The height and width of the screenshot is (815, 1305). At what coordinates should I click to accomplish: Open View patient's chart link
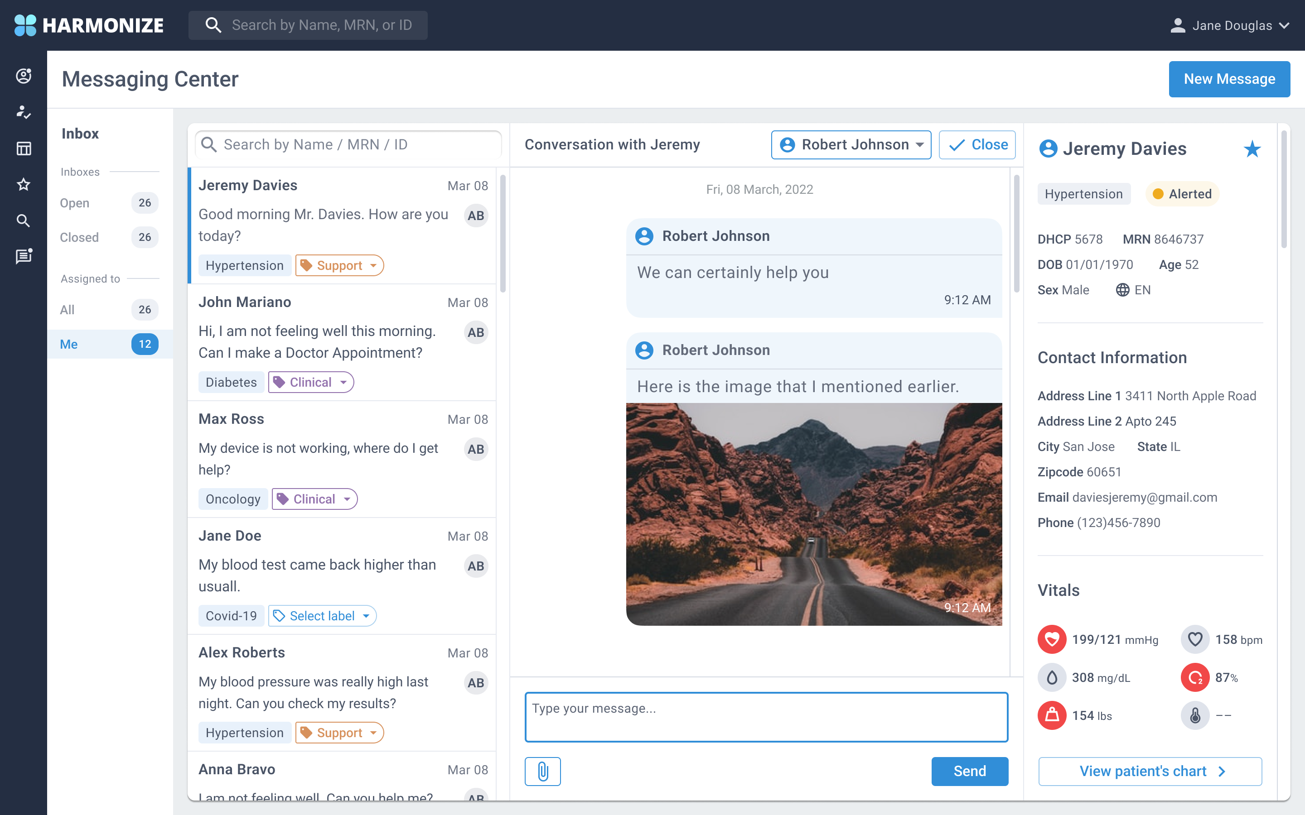(1150, 771)
